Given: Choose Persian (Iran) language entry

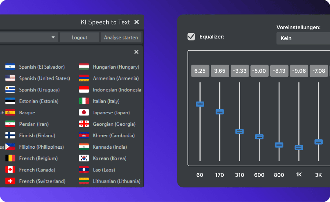Looking at the screenshot, I should 34,124.
